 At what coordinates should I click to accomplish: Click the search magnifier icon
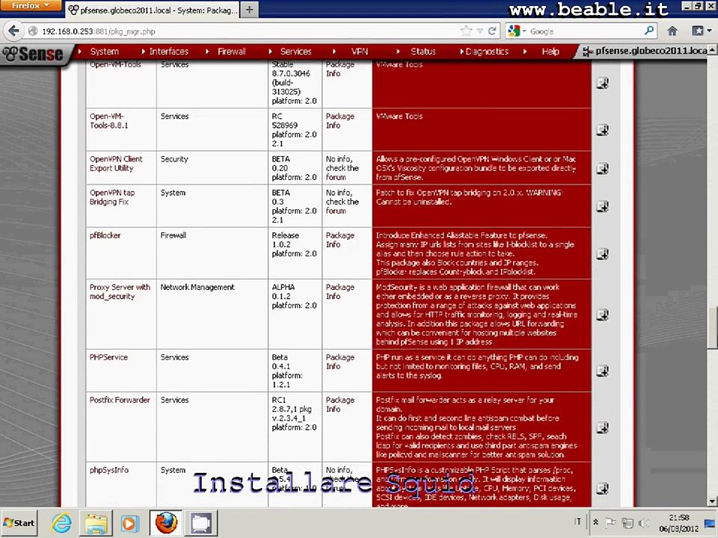pyautogui.click(x=649, y=31)
